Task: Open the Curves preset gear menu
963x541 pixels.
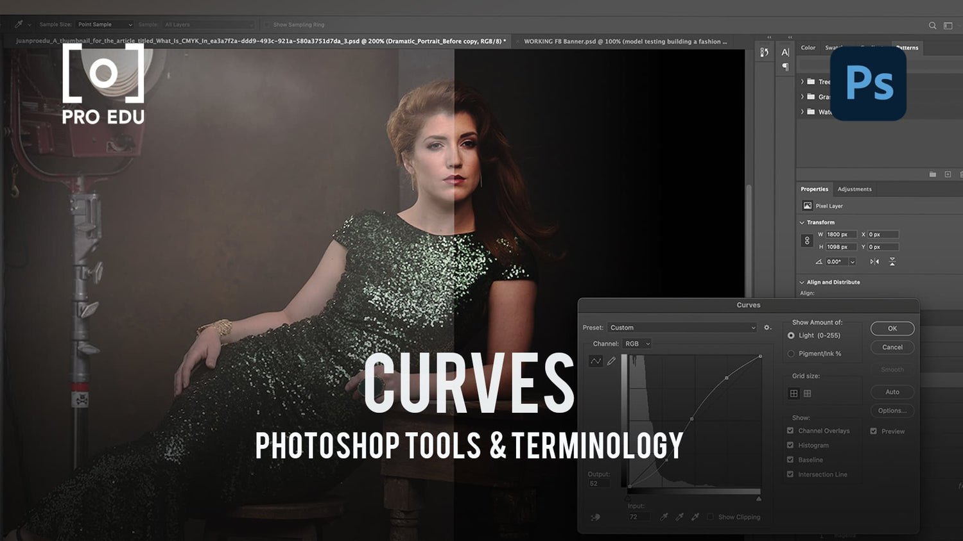Action: [x=768, y=328]
